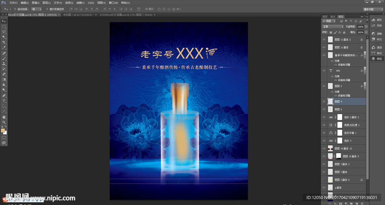Open the workspace 基本功能 dropdown
Viewport: 385px width, 205px height.
[x=373, y=9]
